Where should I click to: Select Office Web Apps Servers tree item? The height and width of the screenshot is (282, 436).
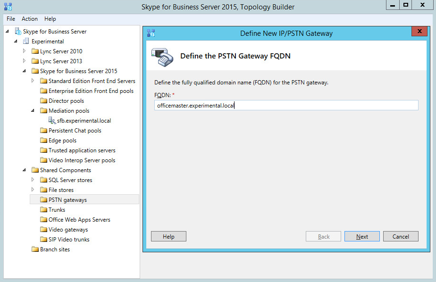79,220
